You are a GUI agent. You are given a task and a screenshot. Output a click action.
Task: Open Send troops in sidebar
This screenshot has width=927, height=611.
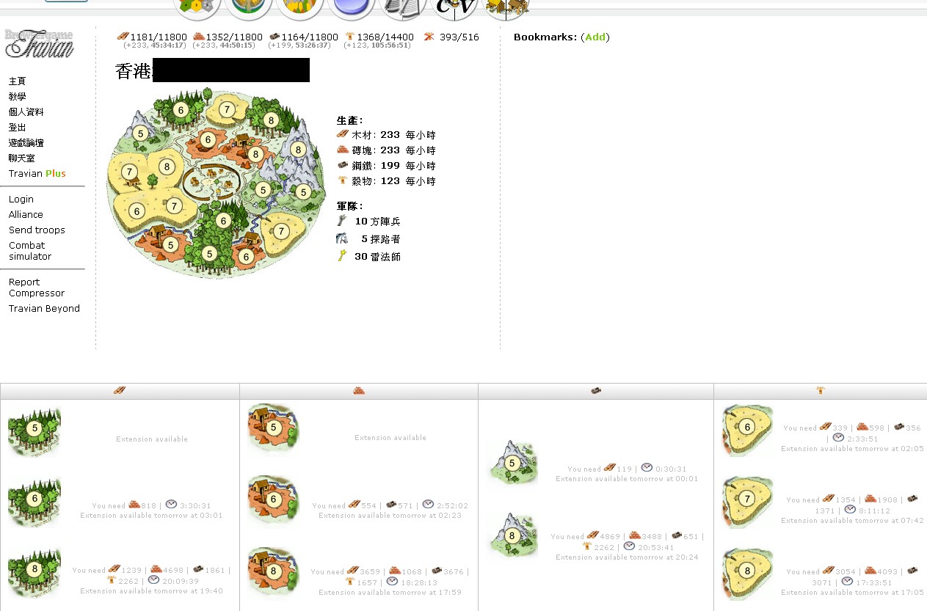pos(37,230)
